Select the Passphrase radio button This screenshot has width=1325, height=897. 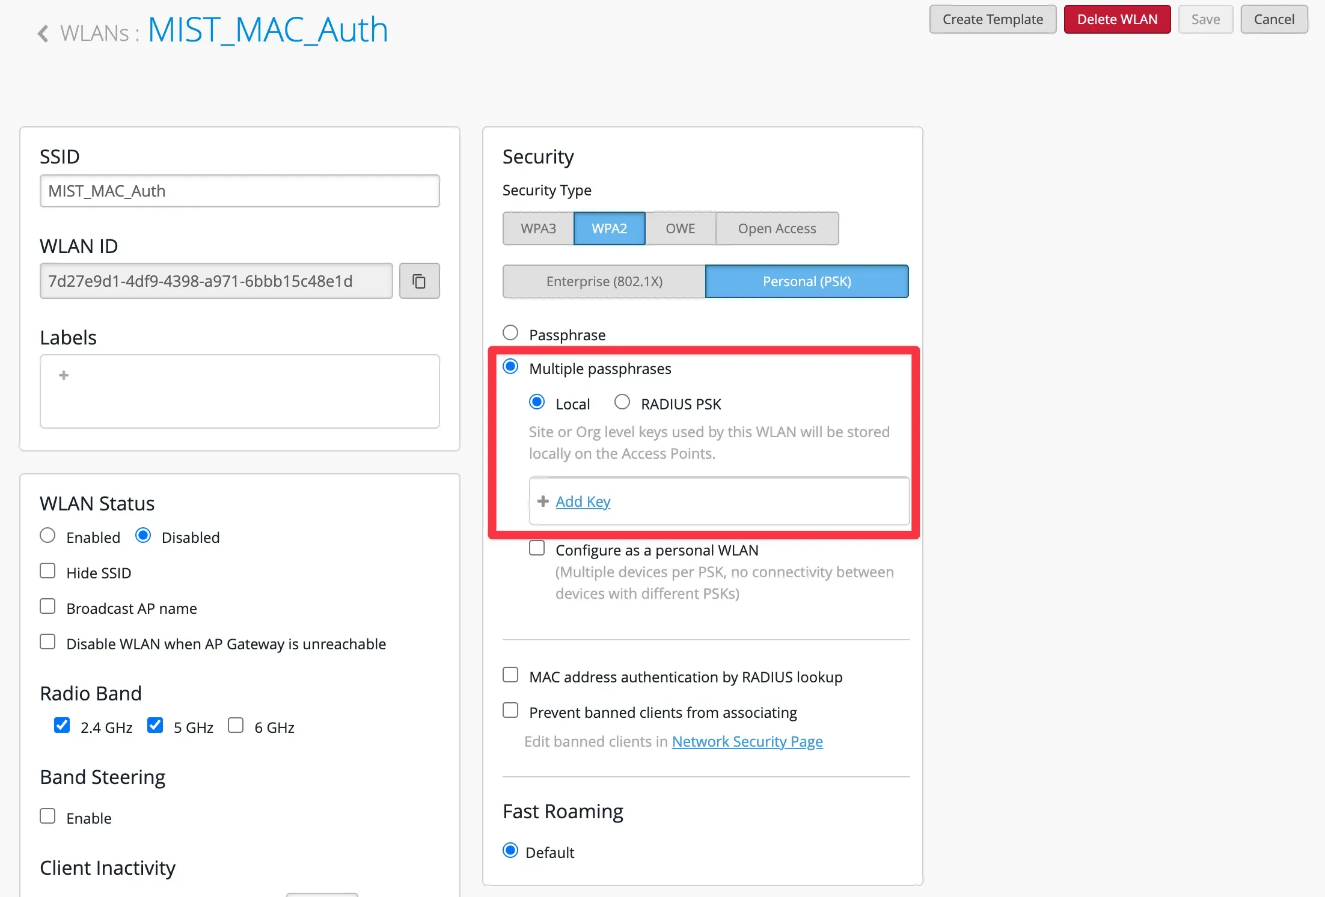pyautogui.click(x=510, y=332)
